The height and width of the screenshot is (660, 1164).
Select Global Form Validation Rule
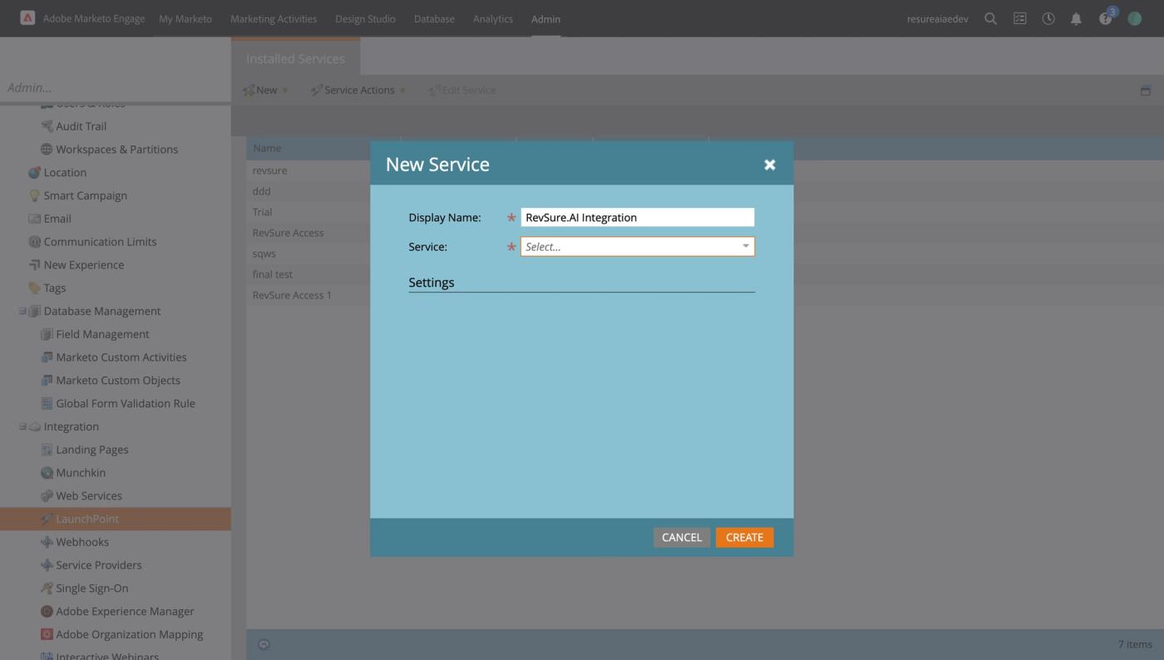[x=126, y=404]
